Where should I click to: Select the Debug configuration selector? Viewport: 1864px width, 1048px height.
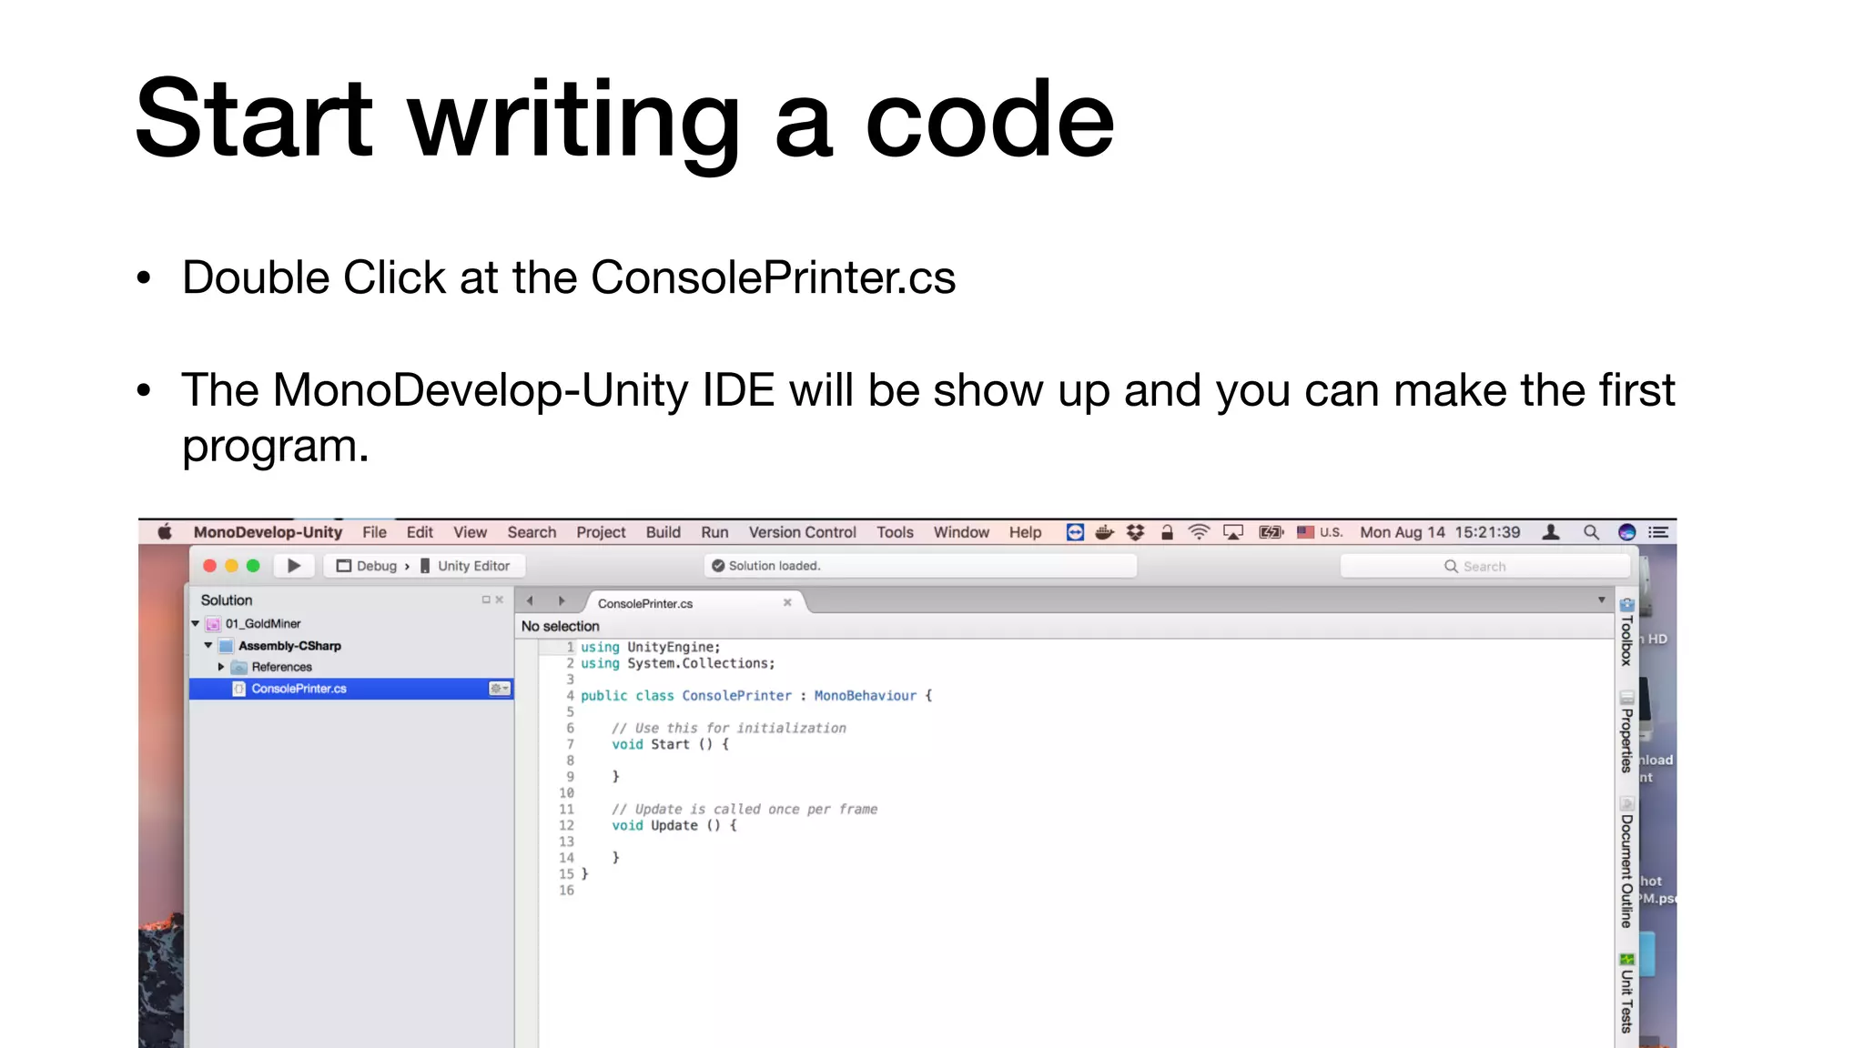[x=367, y=566]
